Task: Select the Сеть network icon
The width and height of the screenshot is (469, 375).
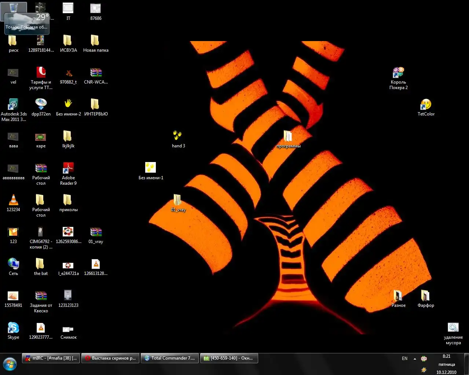Action: point(13,264)
